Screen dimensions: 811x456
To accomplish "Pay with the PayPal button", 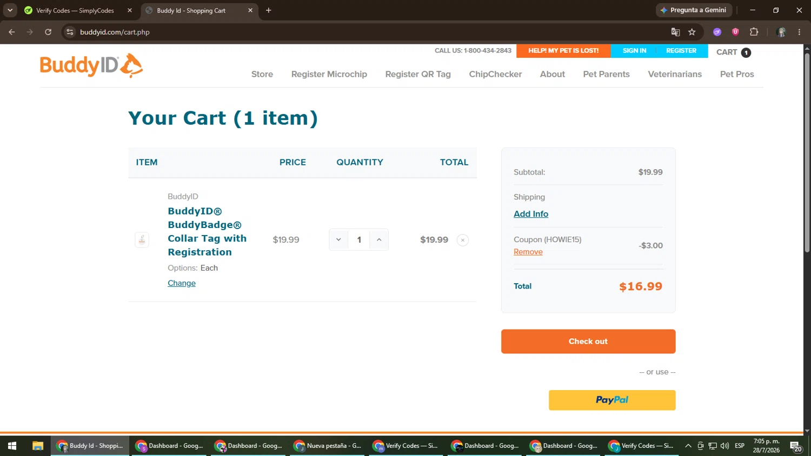I will pos(612,400).
